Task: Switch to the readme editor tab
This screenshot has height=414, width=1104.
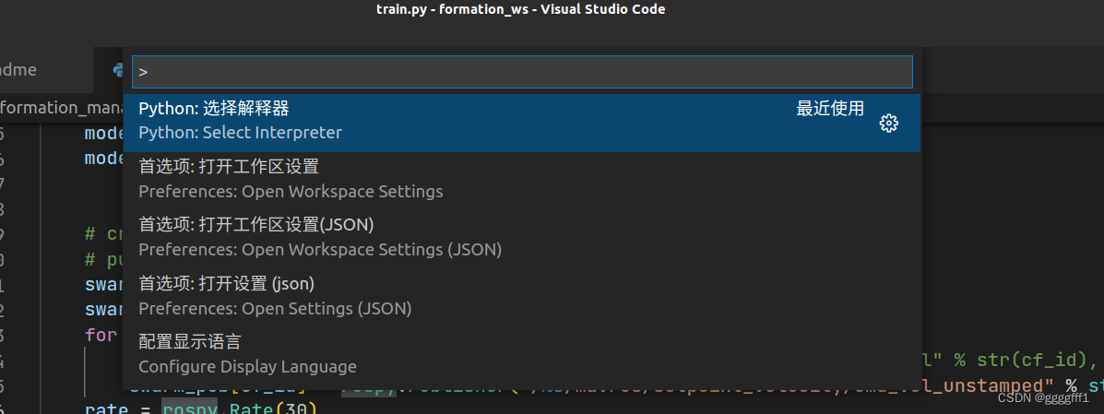Action: [x=18, y=70]
